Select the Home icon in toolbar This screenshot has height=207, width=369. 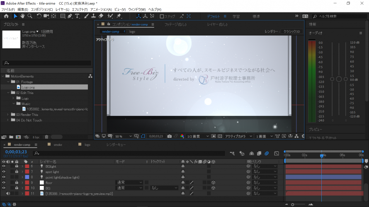click(6, 16)
